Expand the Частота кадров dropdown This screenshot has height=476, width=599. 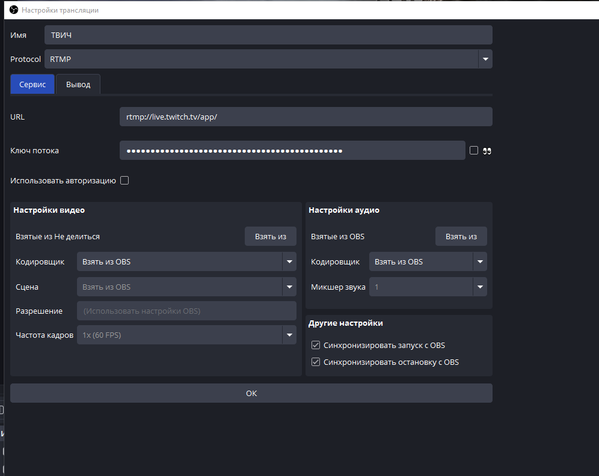[289, 335]
